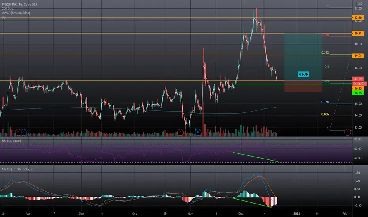Screen dimensions: 368x217
Task: Click the 35.00 value on the price axis
Action: click(358, 104)
